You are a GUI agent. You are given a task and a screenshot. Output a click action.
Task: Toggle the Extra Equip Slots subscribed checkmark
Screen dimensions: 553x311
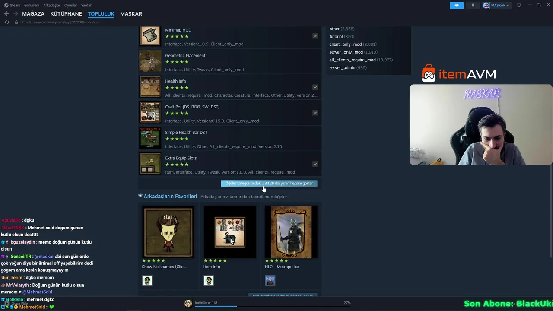[315, 164]
